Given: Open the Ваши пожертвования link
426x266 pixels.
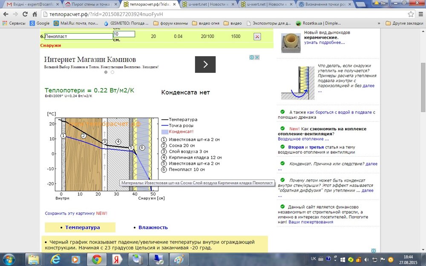Looking at the screenshot, I should (311, 222).
